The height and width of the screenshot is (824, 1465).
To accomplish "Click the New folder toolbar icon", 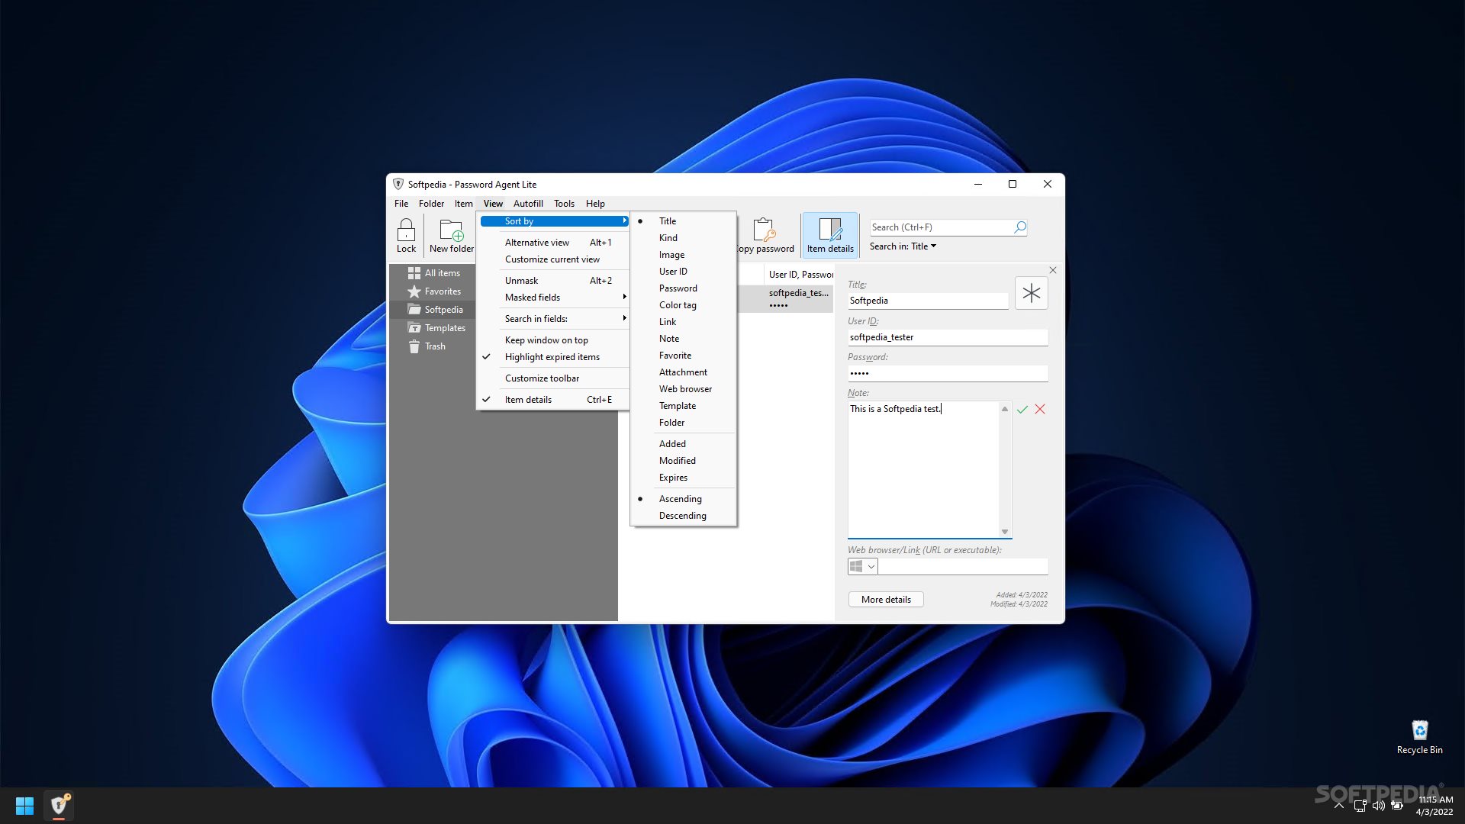I will [451, 235].
